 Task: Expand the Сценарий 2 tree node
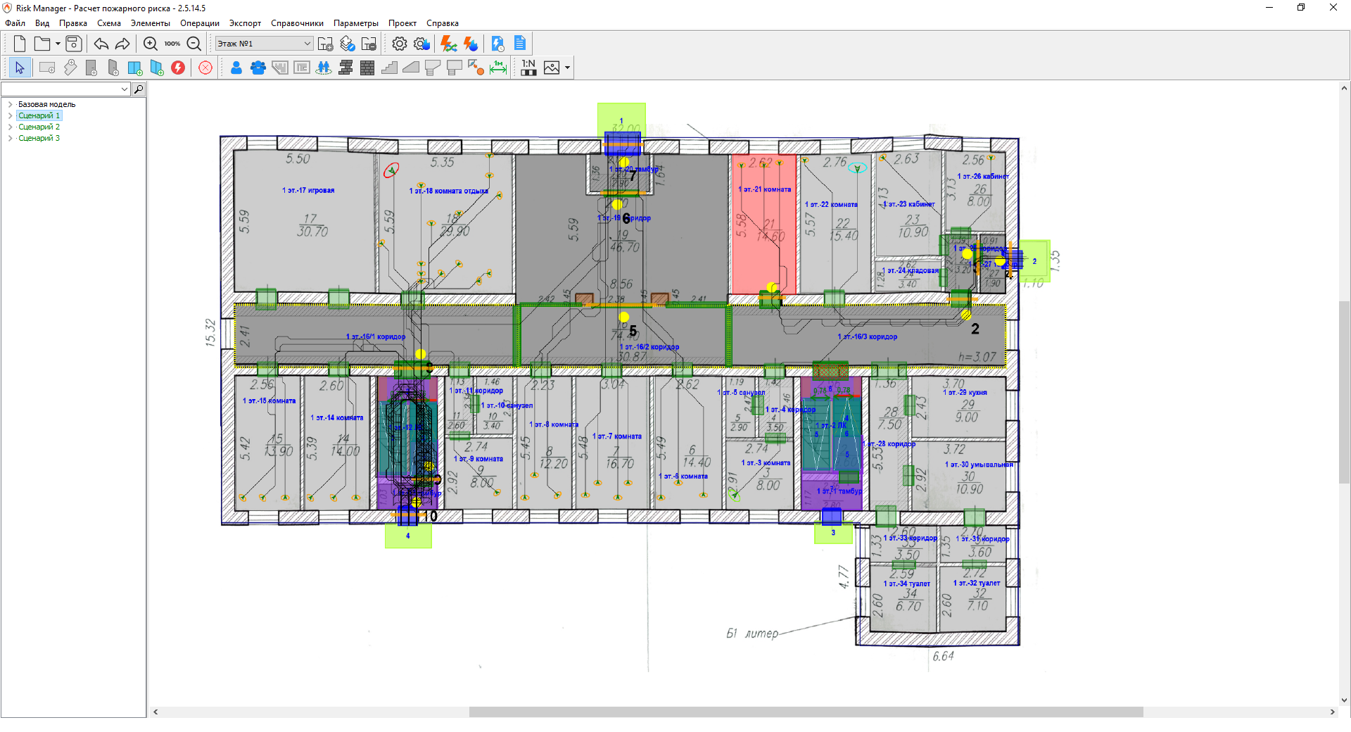tap(11, 127)
